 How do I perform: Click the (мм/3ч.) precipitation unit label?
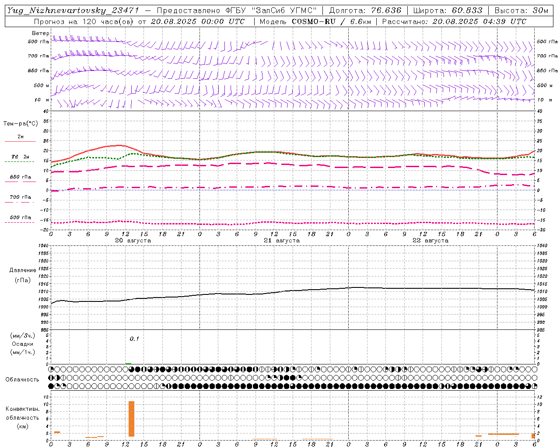pos(23,336)
